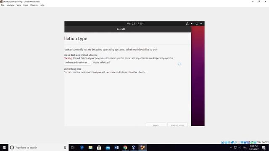Click the Install Now button
Screen dimensions: 269x151
(177, 125)
